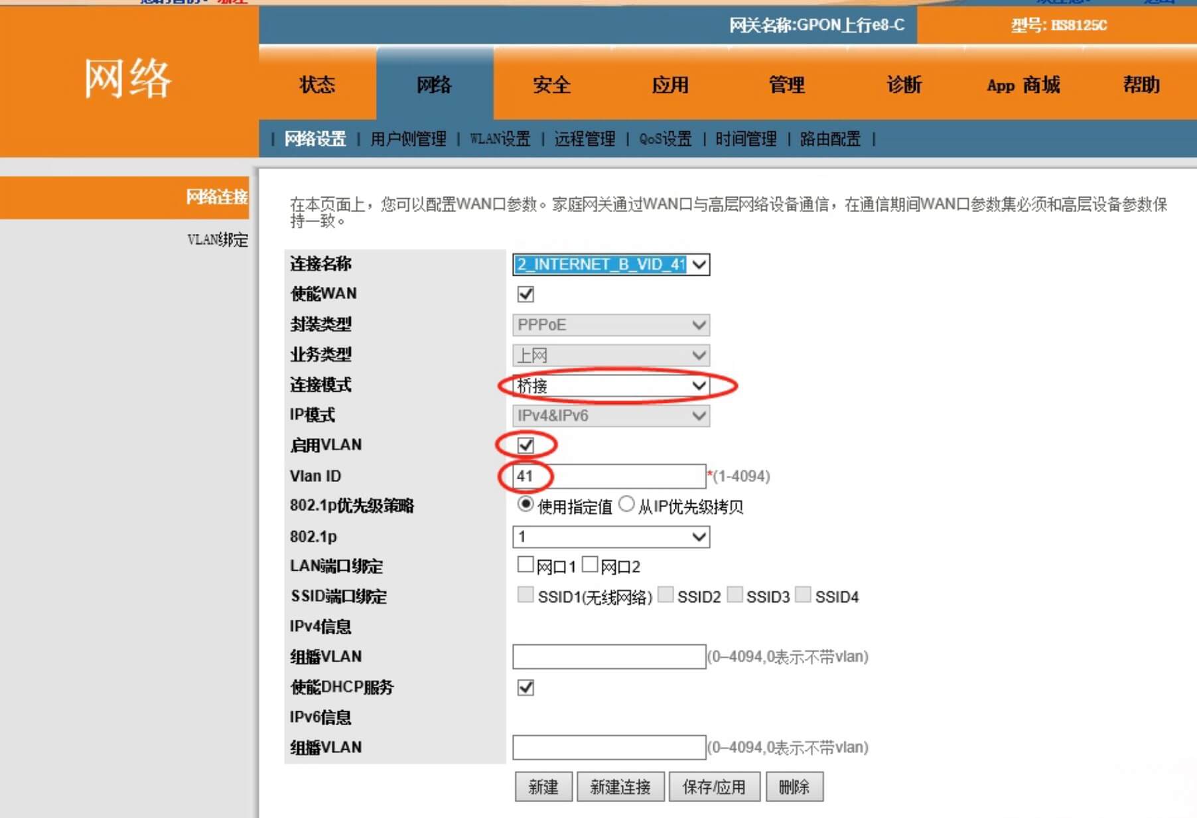This screenshot has width=1197, height=818.
Task: Select VLAN绑定 in the sidebar
Action: click(x=218, y=241)
